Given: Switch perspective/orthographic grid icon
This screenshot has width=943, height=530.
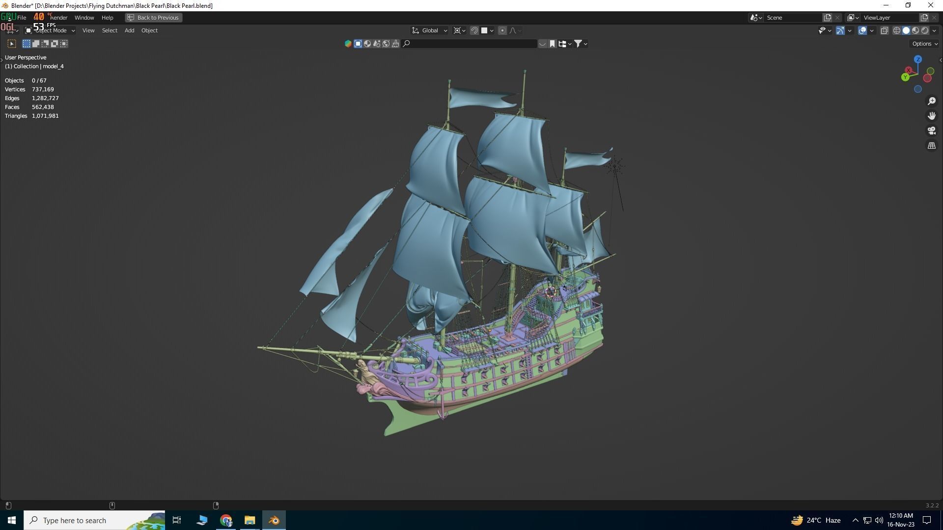Looking at the screenshot, I should (932, 145).
